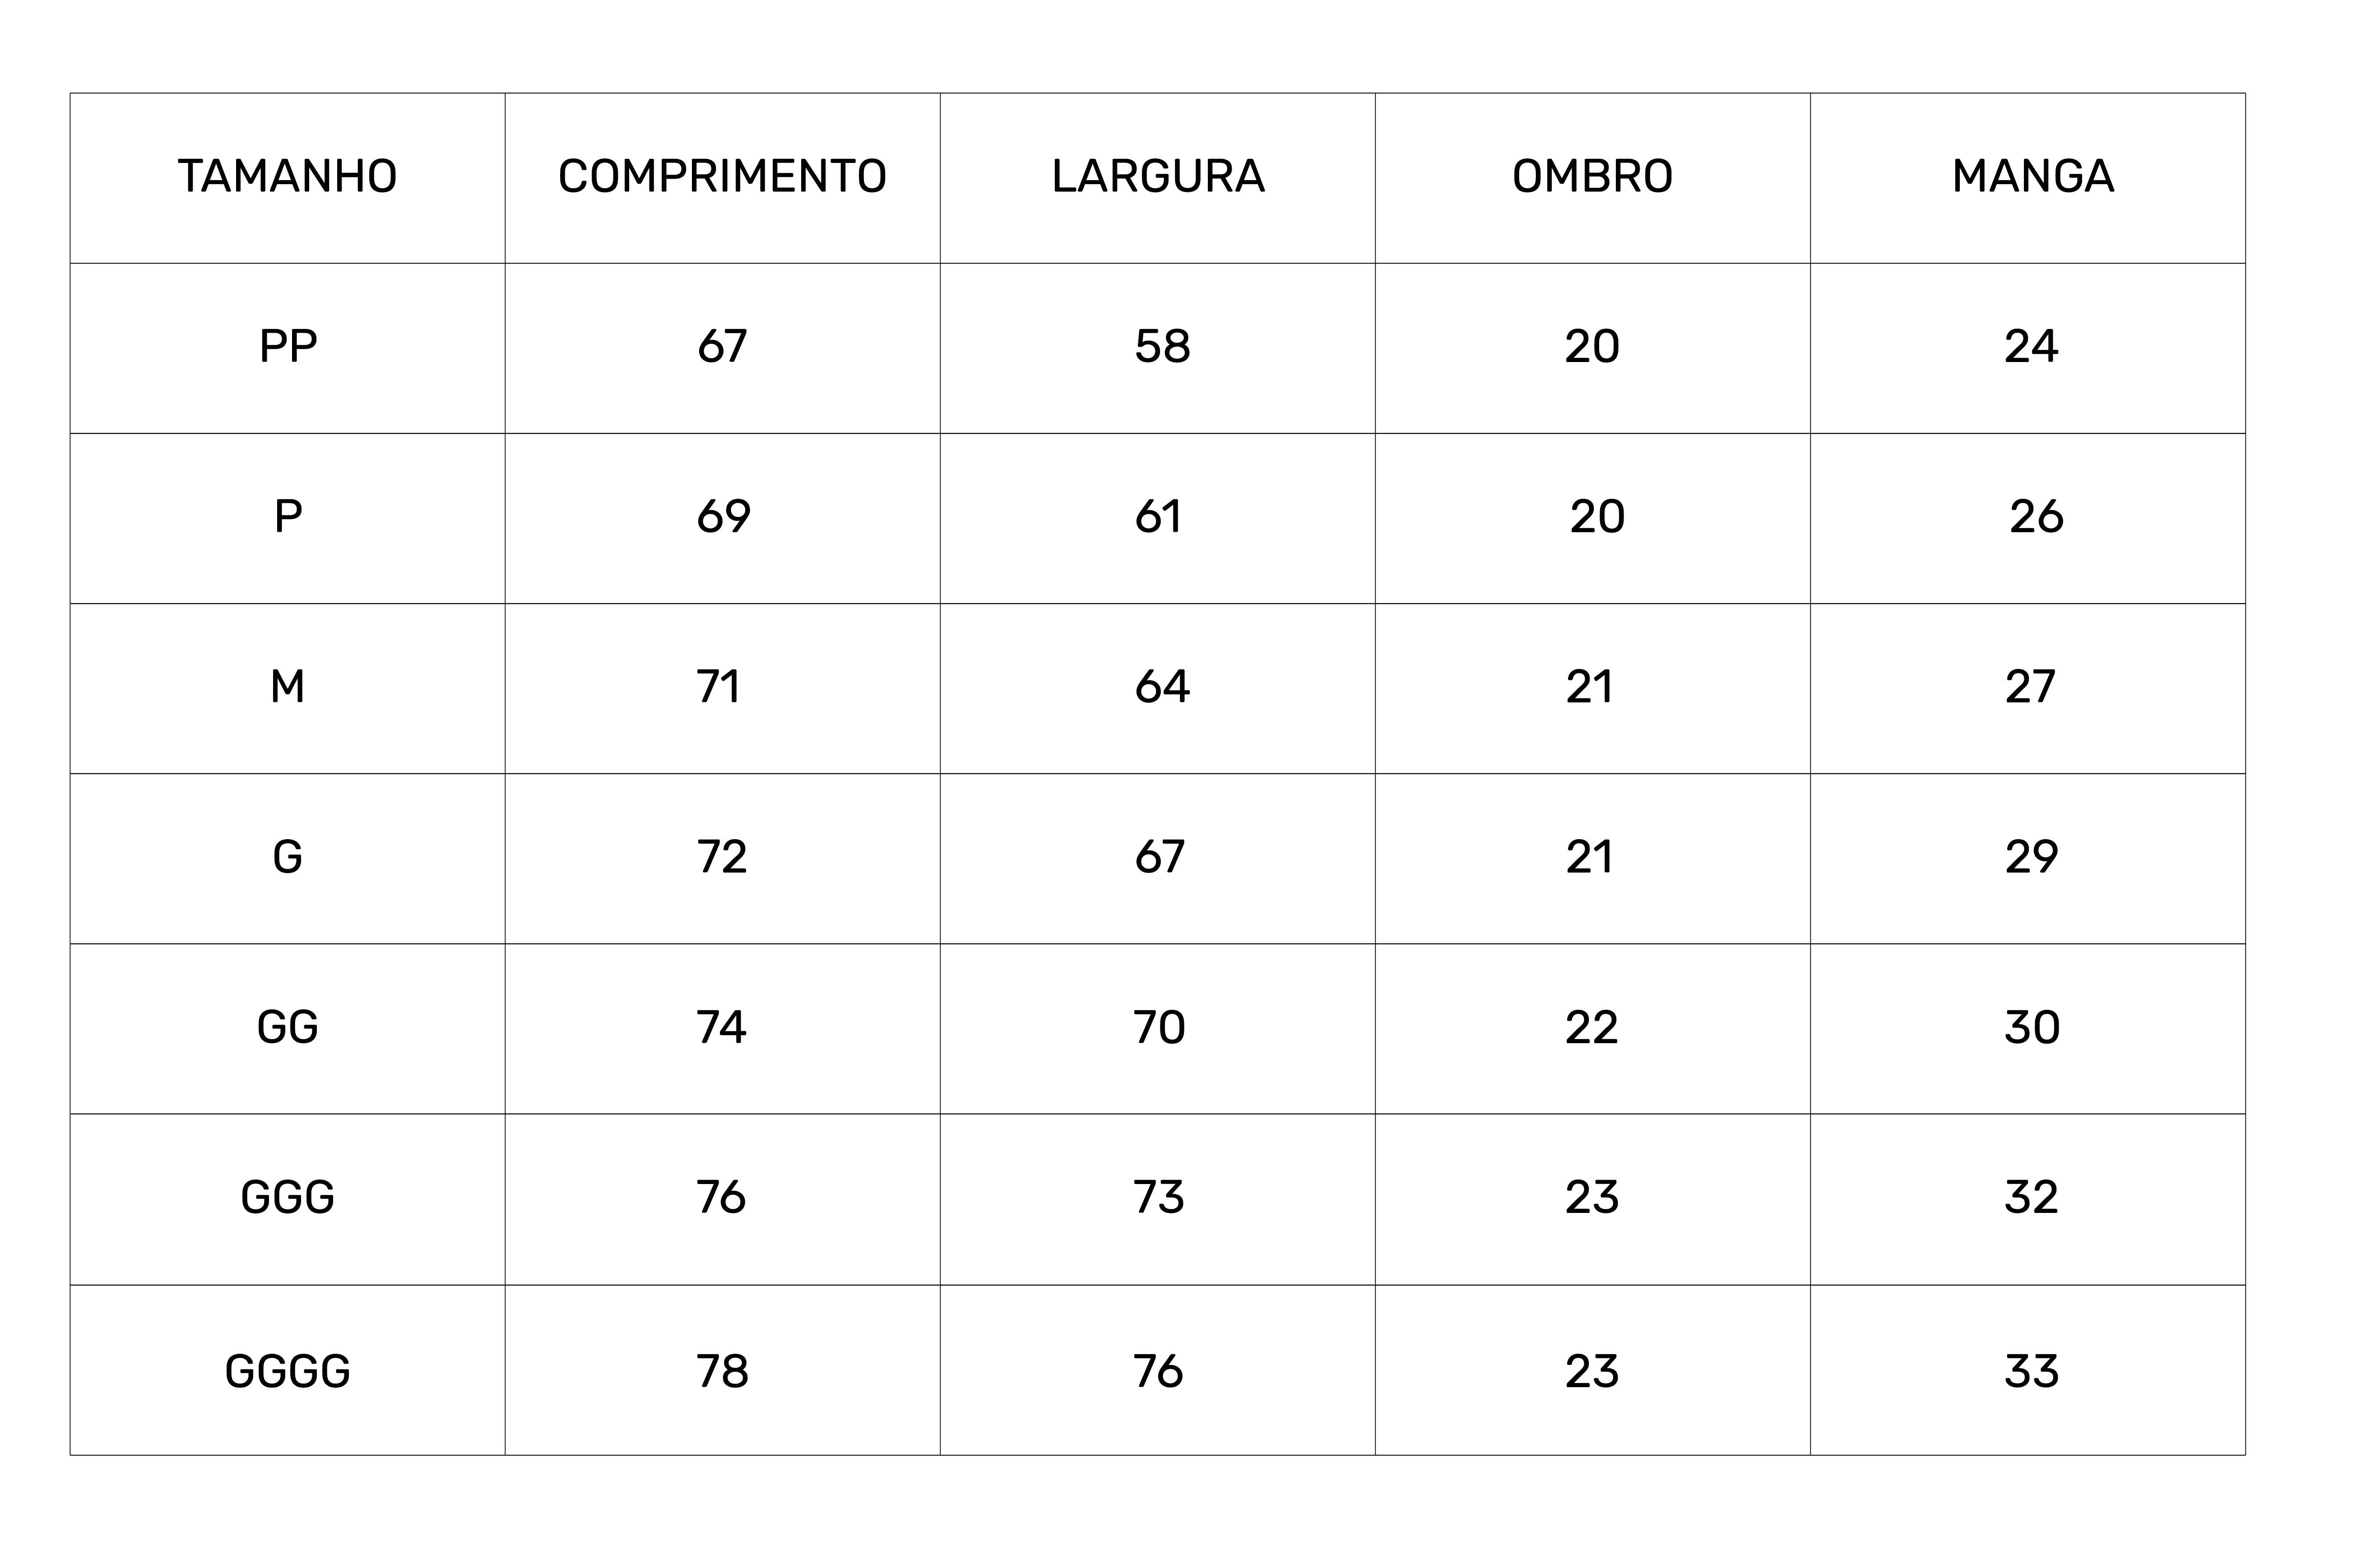
Task: Select the GGGG size row label
Action: click(288, 1371)
